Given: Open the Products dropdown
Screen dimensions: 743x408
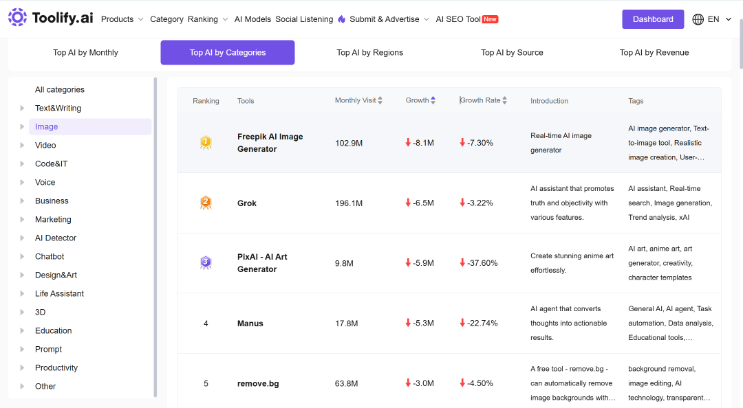Looking at the screenshot, I should point(122,19).
